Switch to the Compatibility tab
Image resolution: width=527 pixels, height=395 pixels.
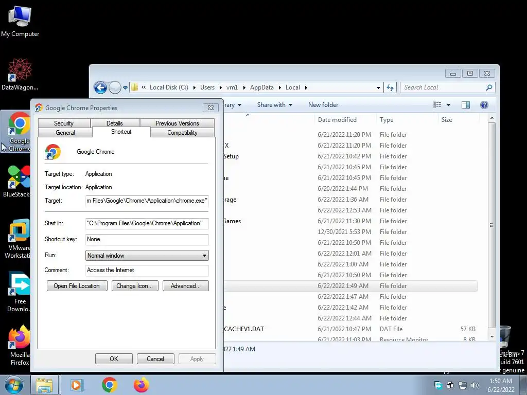coord(183,133)
